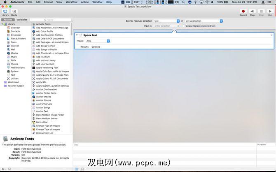The height and width of the screenshot is (172, 276).
Task: Remove the Speak Text action with X
Action: (x=271, y=35)
